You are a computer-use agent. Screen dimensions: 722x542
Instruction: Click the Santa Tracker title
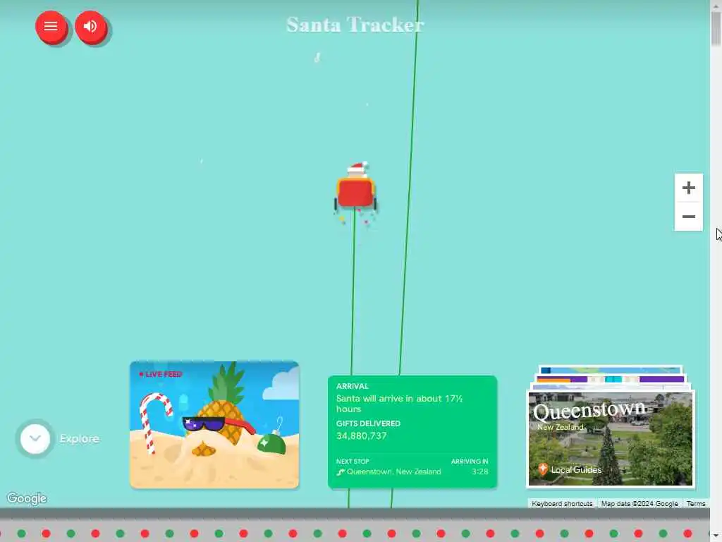click(355, 25)
